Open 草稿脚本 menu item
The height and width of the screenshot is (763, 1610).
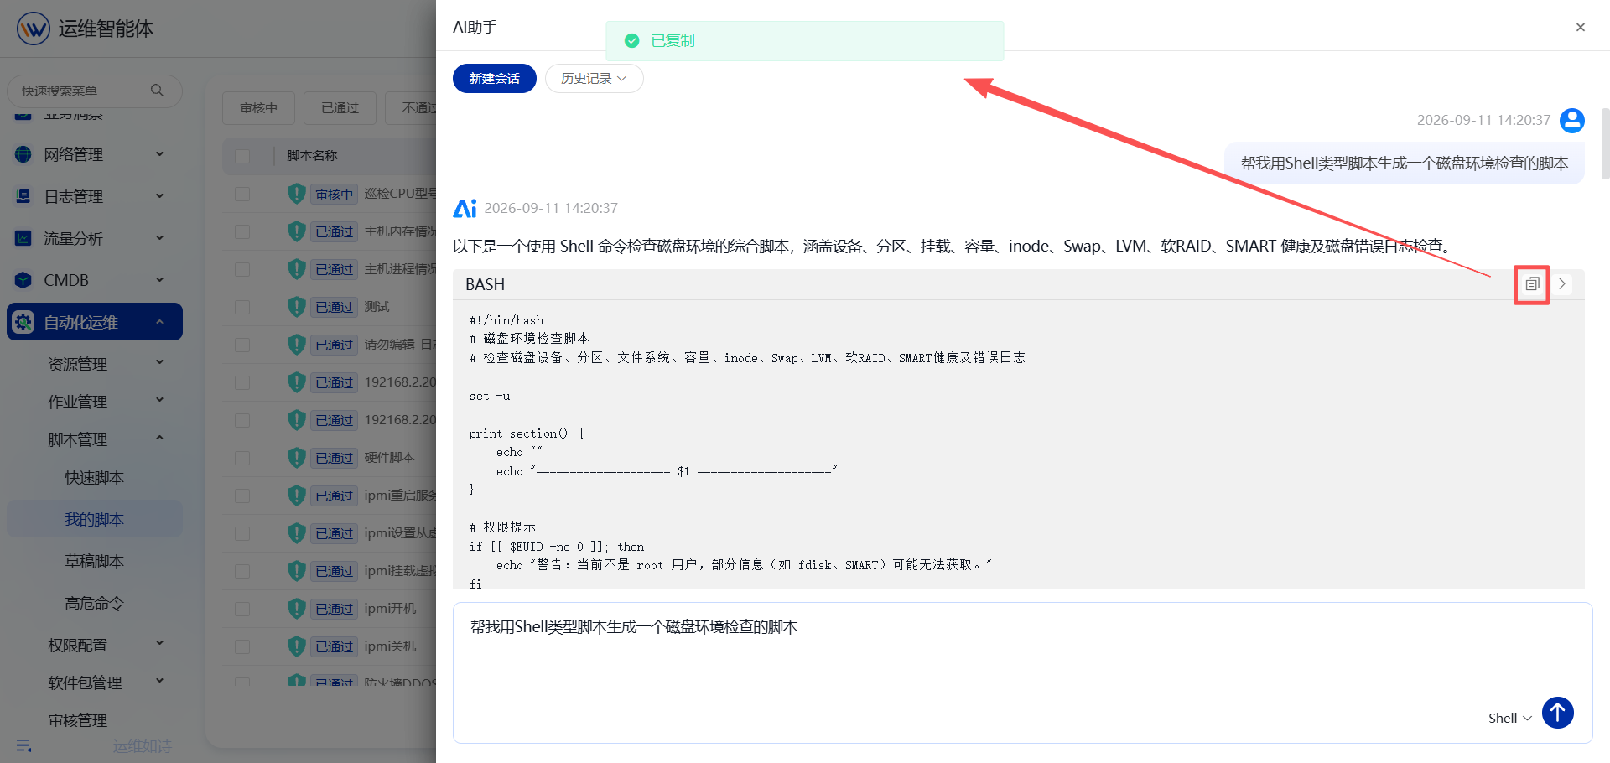tap(94, 561)
